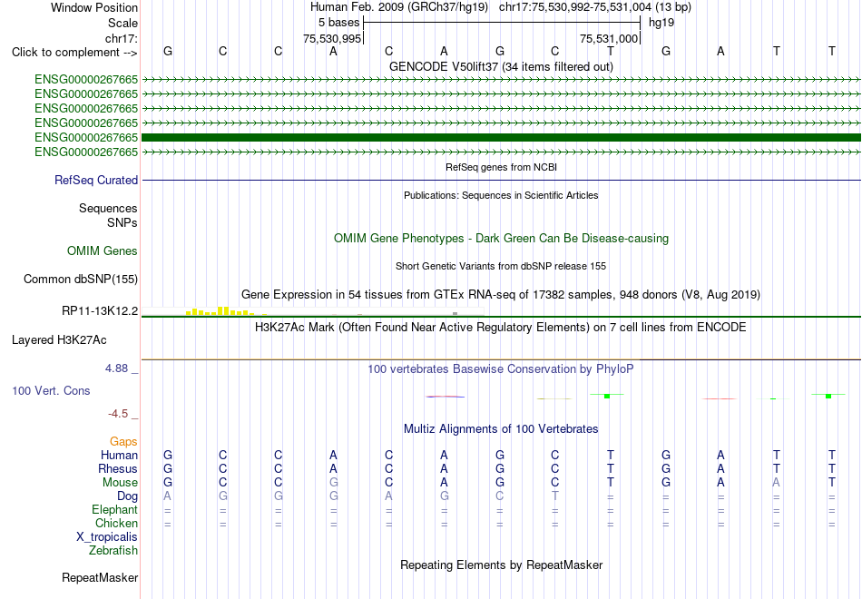Viewport: 862px width, 599px height.
Task: Click the hg19 text beside scale bar
Action: tap(661, 23)
